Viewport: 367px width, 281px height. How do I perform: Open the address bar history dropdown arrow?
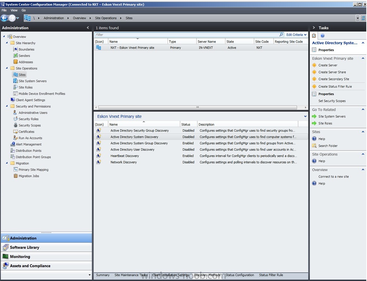(x=357, y=18)
